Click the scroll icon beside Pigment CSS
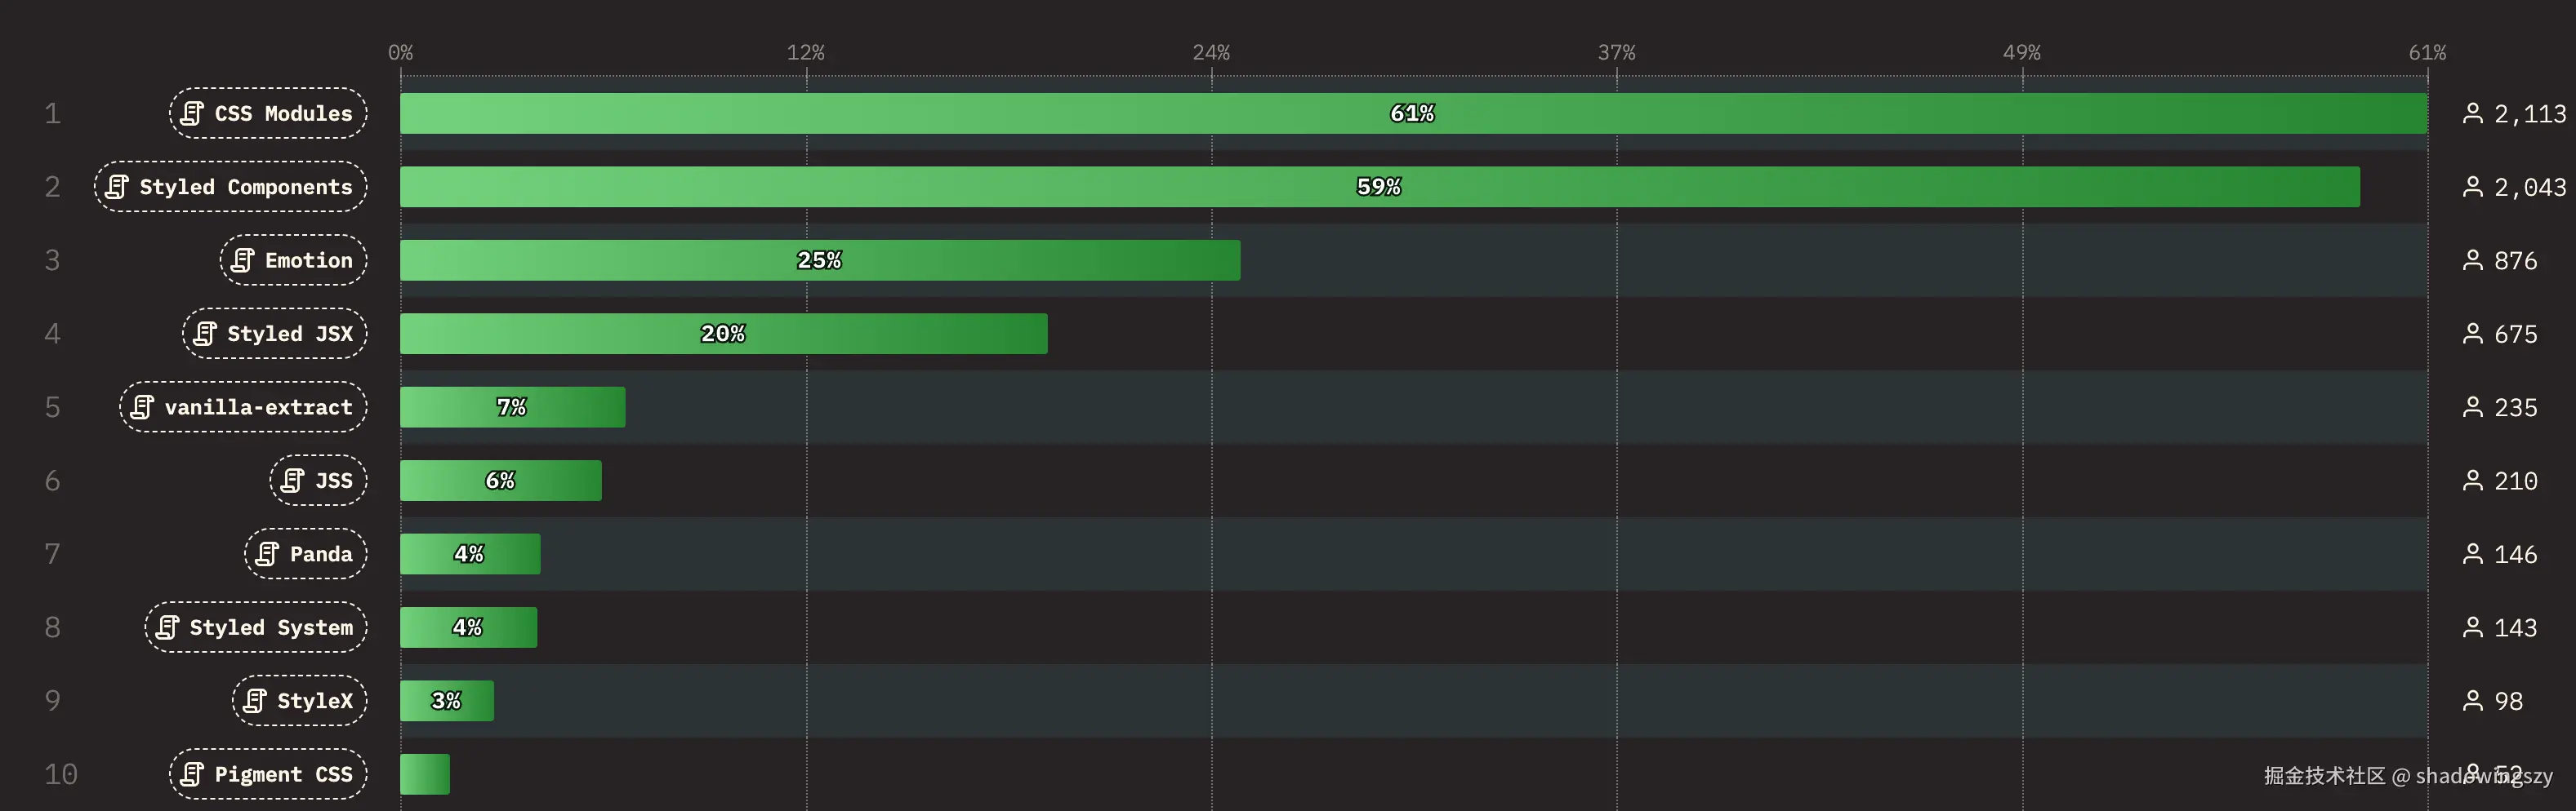Image resolution: width=2576 pixels, height=811 pixels. pyautogui.click(x=193, y=774)
